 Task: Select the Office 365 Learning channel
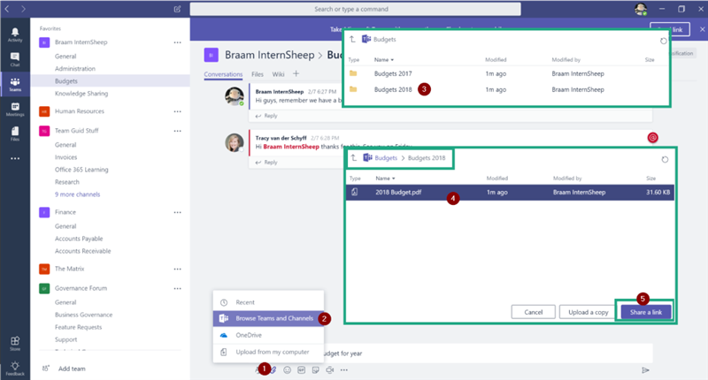point(81,170)
